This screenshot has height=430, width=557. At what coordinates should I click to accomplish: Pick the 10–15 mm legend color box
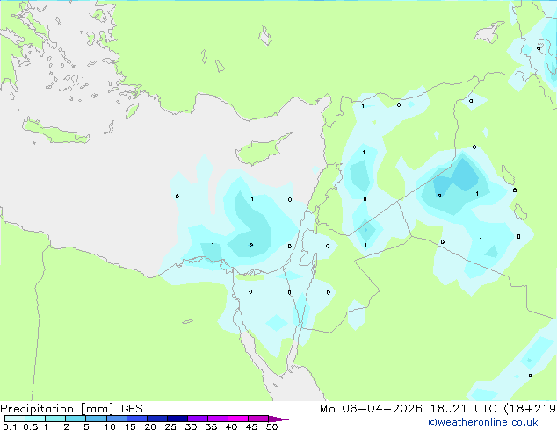pyautogui.click(x=116, y=419)
